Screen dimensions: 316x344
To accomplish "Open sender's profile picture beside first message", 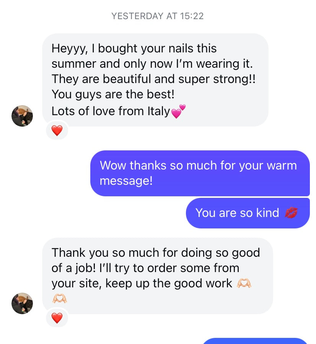I will click(22, 116).
